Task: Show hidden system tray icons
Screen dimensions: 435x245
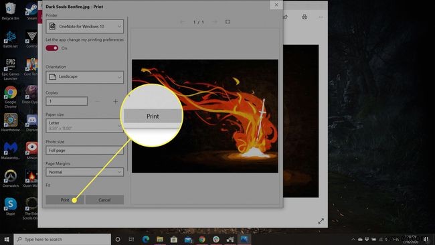Action: click(x=353, y=239)
